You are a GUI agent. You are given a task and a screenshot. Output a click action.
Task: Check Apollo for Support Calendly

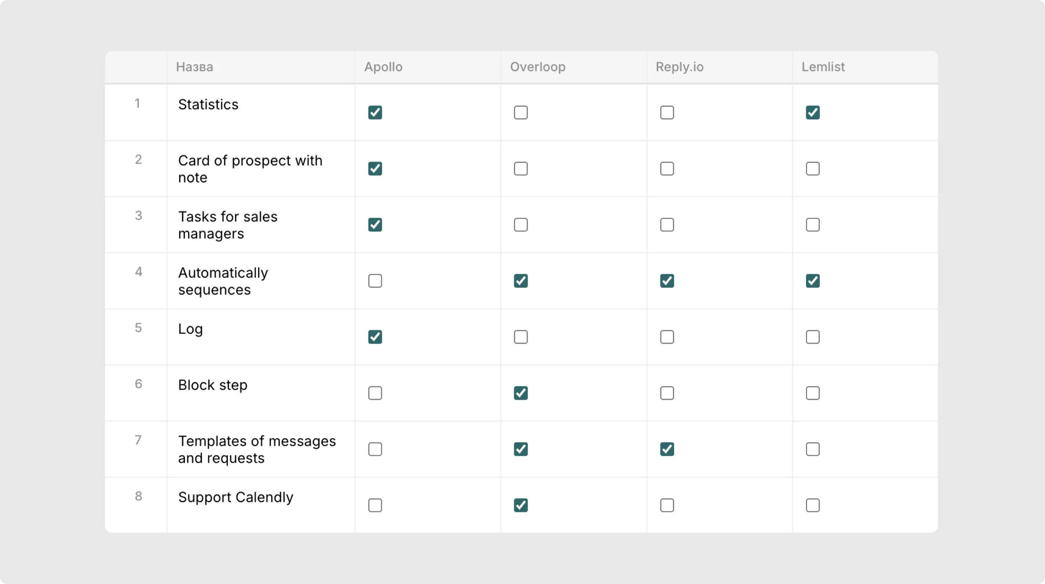pyautogui.click(x=375, y=505)
